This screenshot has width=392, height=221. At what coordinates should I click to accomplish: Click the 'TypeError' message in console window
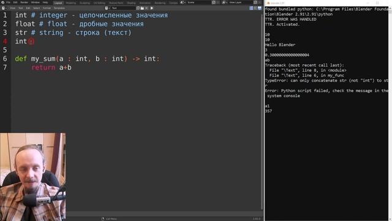tap(326, 80)
